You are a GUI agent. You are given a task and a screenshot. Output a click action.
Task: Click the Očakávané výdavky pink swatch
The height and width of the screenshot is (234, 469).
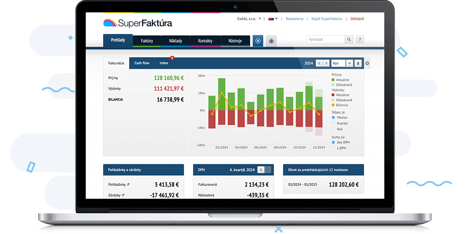click(333, 100)
